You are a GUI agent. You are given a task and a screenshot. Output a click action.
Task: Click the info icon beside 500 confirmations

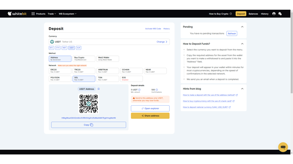pyautogui.click(x=157, y=90)
